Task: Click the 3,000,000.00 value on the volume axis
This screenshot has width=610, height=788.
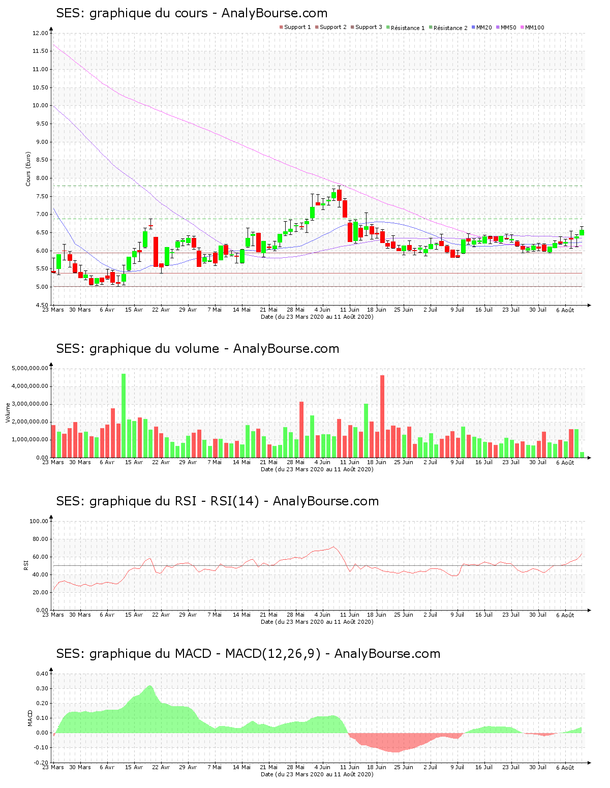Action: pos(30,404)
